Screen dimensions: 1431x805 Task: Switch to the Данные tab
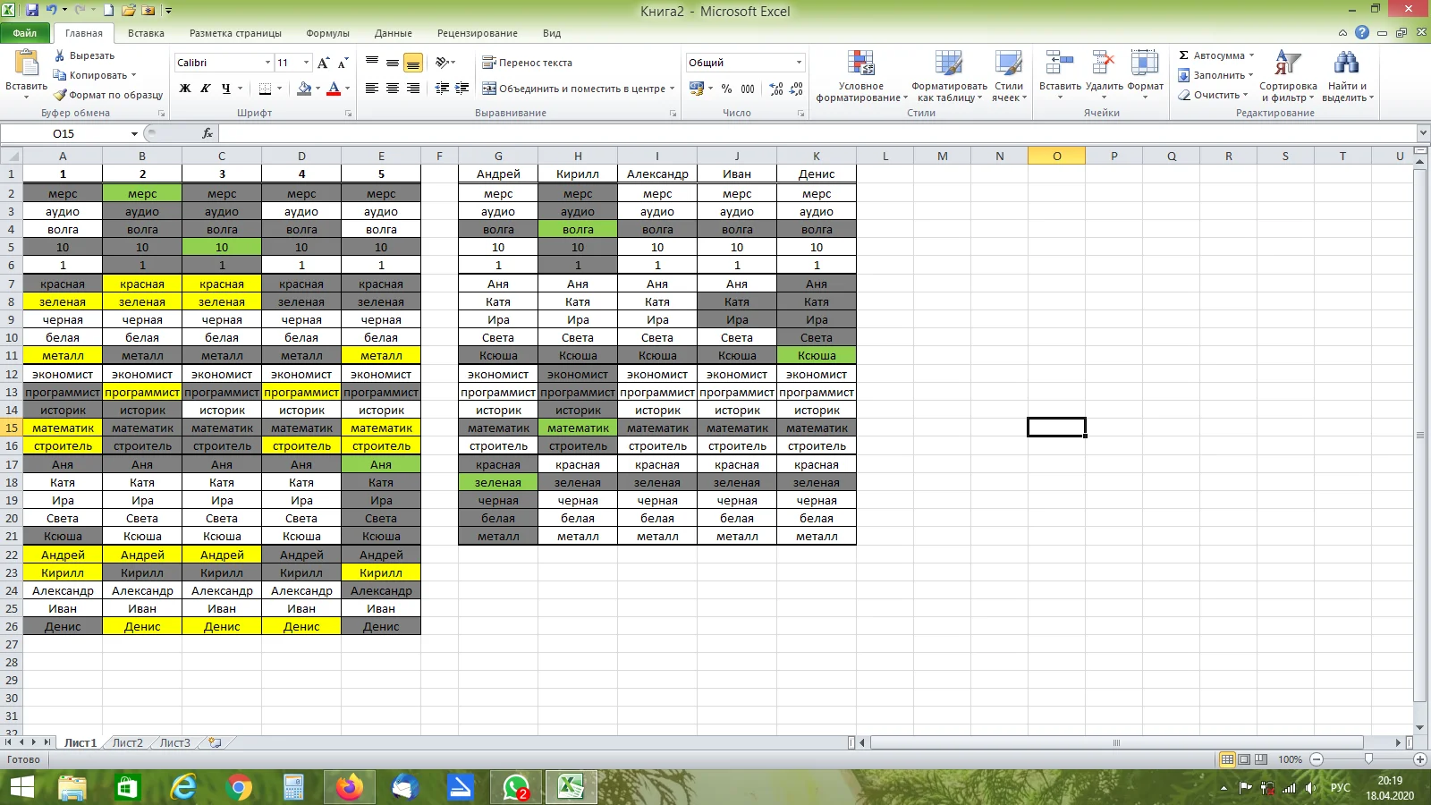click(394, 33)
